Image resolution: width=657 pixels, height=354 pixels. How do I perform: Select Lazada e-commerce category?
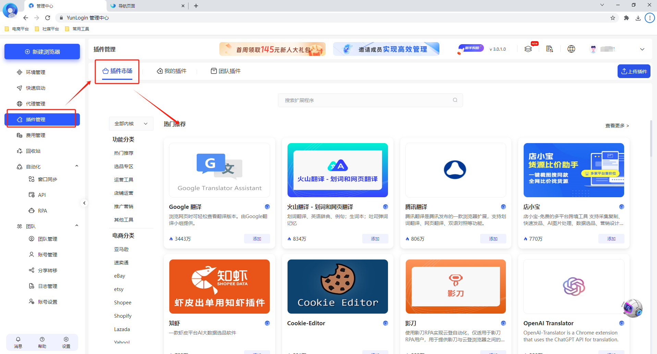[x=122, y=329]
